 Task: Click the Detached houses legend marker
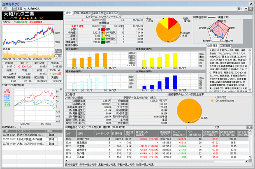coord(212,101)
